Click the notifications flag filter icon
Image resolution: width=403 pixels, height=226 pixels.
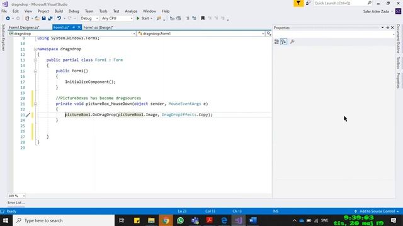point(298,3)
